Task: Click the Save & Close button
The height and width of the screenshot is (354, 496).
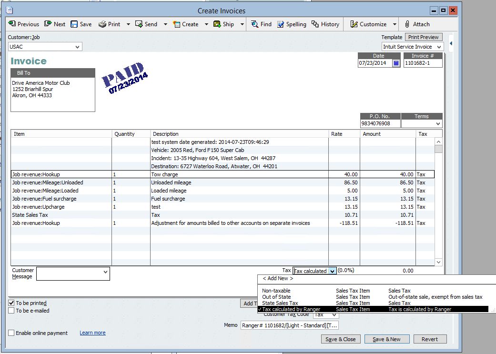Action: point(341,339)
